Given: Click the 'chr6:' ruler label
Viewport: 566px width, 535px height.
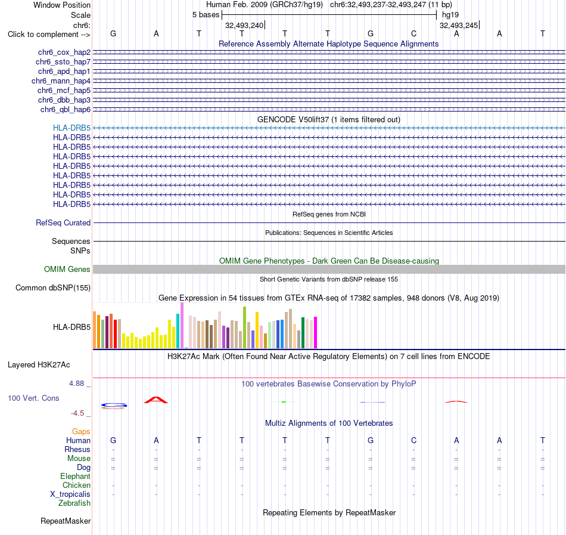Looking at the screenshot, I should [x=82, y=25].
